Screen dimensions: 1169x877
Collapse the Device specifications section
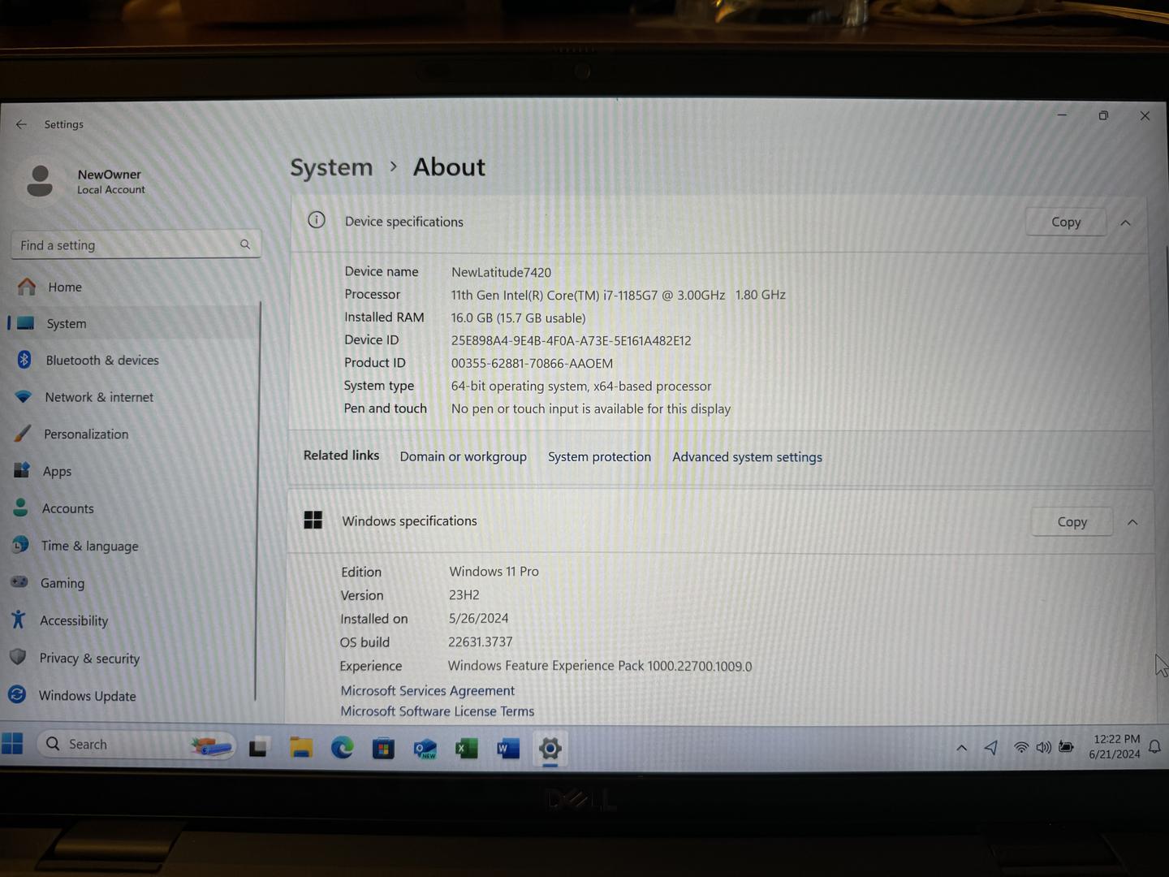click(x=1125, y=222)
